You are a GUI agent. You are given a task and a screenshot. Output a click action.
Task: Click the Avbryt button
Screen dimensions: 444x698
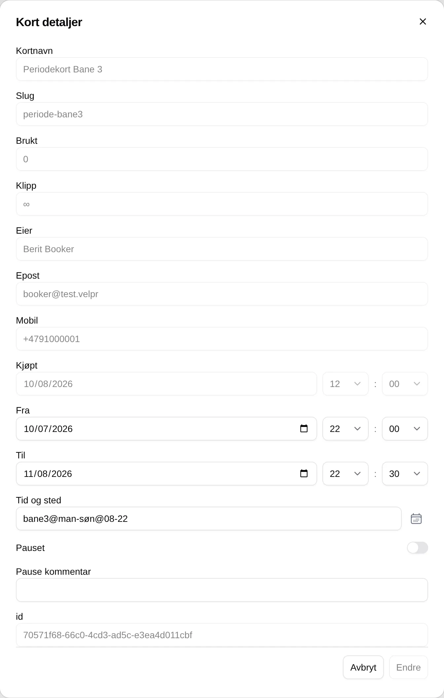363,667
